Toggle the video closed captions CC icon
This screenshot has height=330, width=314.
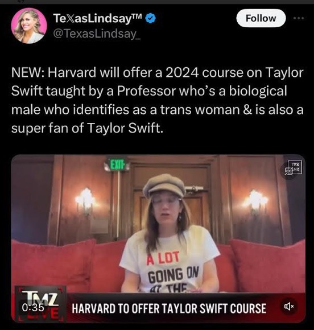point(289,171)
